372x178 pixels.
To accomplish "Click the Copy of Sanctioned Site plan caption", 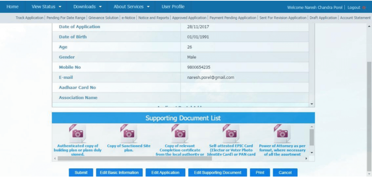I will click(x=129, y=148).
